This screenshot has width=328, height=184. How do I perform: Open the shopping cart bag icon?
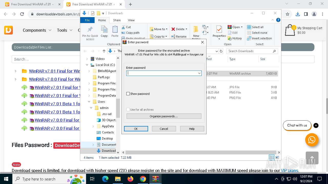[290, 30]
